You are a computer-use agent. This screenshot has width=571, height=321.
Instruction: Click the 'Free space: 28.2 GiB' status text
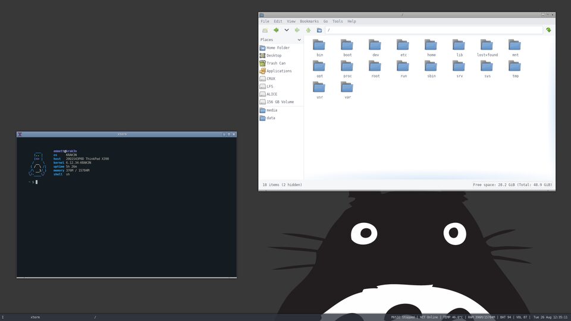coord(512,185)
